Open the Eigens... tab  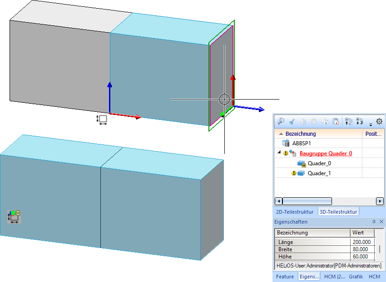(309, 277)
